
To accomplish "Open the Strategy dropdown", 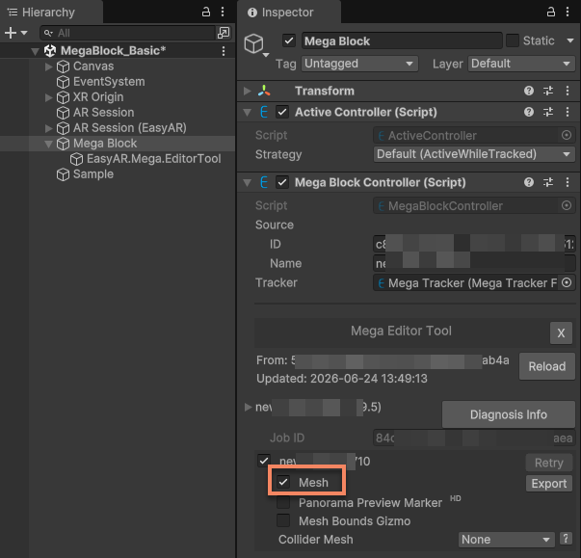I will [474, 154].
